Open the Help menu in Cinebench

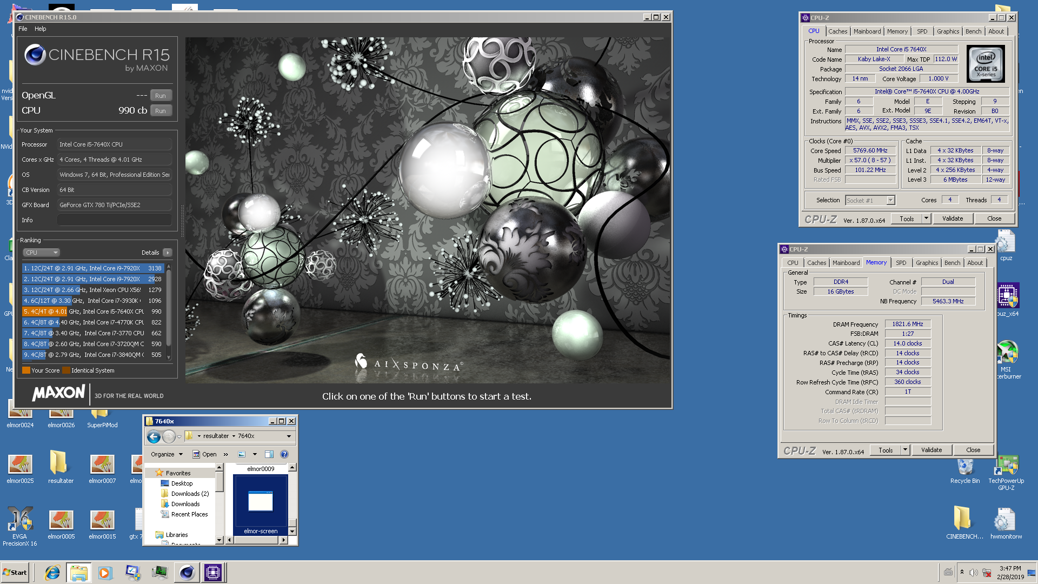41,29
